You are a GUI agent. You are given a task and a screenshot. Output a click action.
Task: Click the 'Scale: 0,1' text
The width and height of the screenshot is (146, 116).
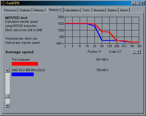pos(115,52)
